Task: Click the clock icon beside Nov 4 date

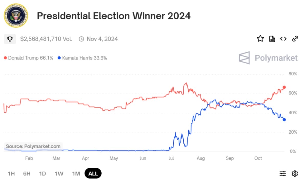Action: tap(81, 39)
